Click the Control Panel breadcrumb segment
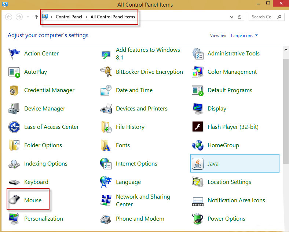This screenshot has height=232, width=289. click(x=69, y=17)
